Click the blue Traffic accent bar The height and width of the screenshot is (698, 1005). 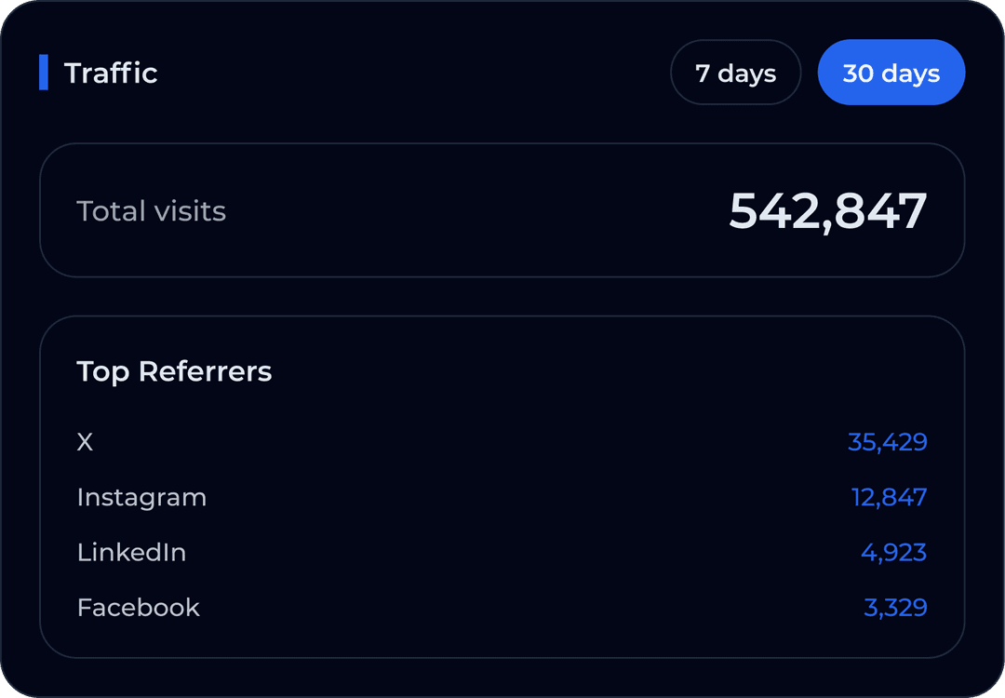(x=44, y=72)
